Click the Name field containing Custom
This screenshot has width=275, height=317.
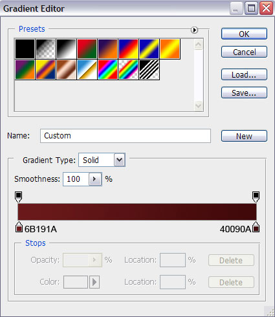coord(126,136)
